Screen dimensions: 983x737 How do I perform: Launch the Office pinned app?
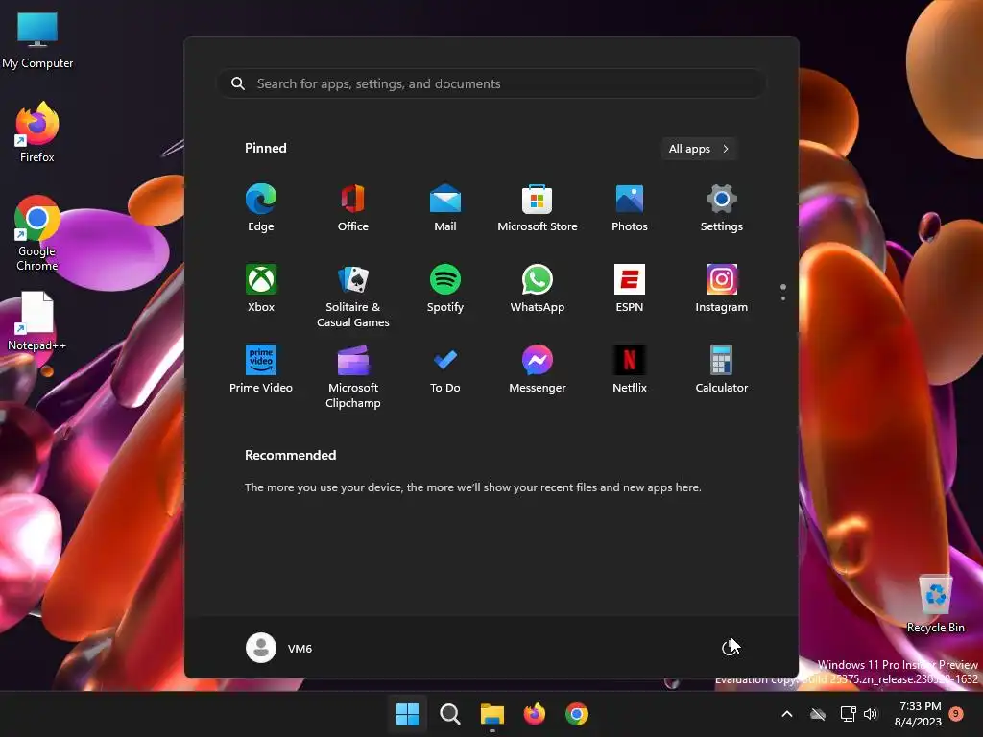pyautogui.click(x=353, y=208)
